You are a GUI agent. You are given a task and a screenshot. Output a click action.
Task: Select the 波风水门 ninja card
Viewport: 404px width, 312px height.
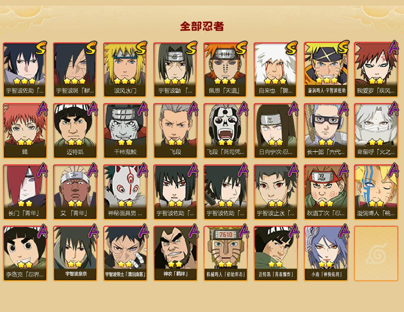[x=125, y=70]
